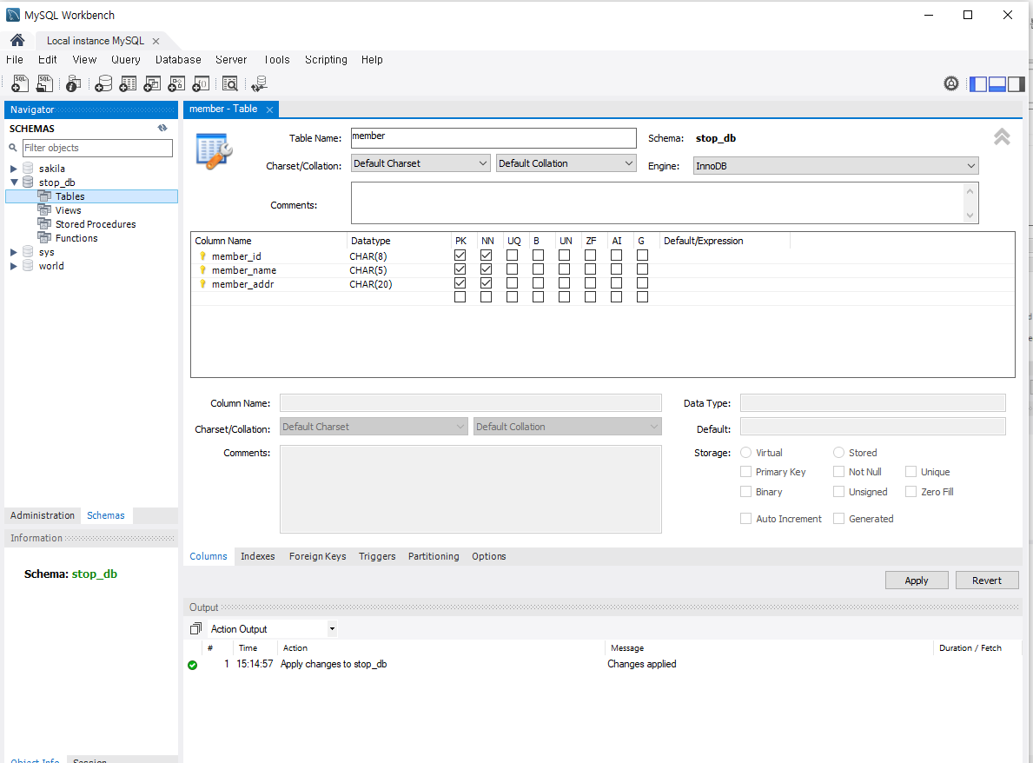
Task: Click key icon of member_addr column
Action: [203, 284]
